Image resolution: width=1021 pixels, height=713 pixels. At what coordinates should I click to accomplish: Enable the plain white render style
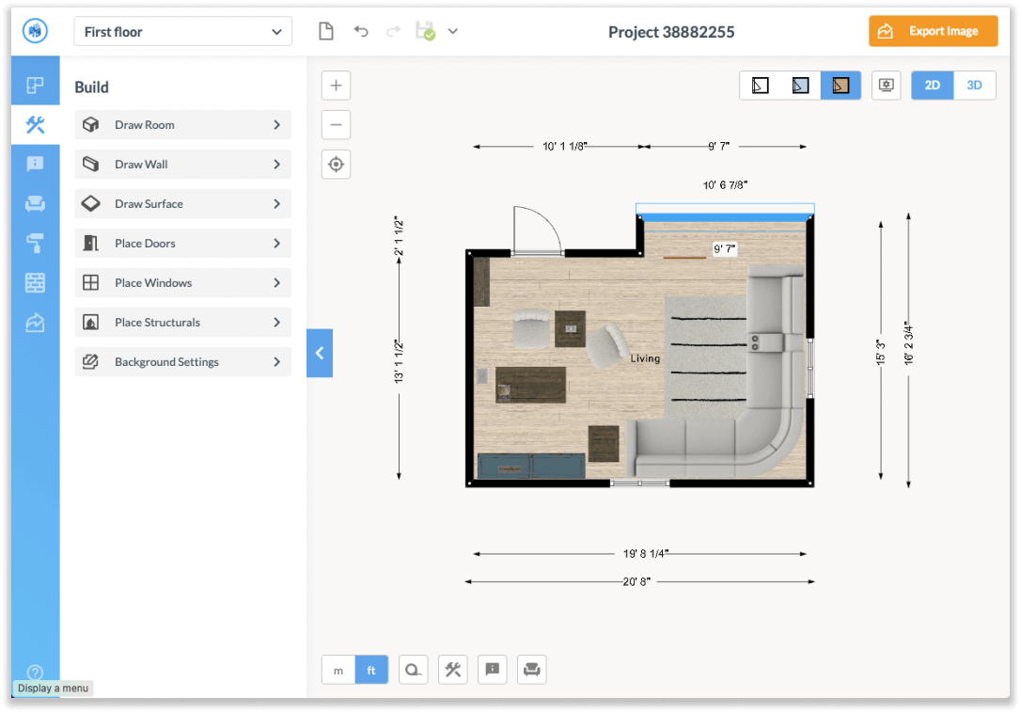click(760, 85)
